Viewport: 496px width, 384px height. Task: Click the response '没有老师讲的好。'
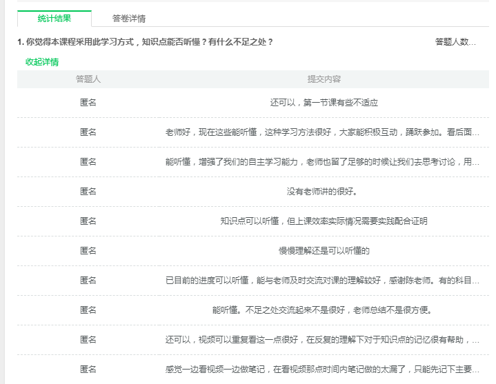click(x=324, y=192)
